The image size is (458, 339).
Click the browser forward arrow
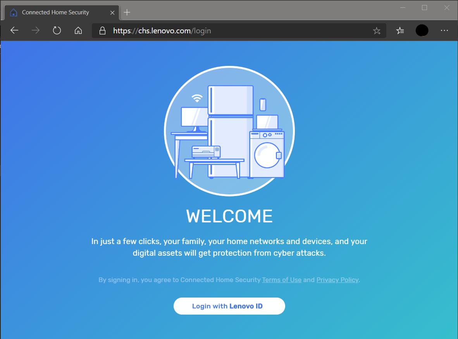point(35,30)
